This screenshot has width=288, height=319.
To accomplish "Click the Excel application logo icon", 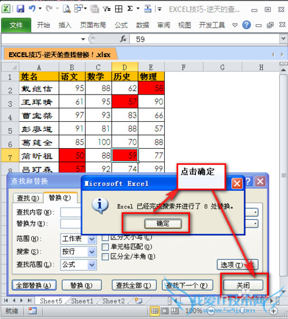I will point(6,9).
